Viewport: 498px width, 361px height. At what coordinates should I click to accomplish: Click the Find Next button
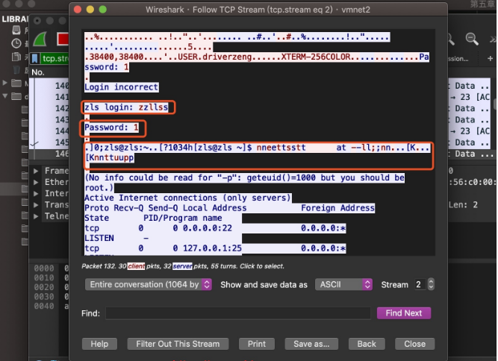pos(404,313)
